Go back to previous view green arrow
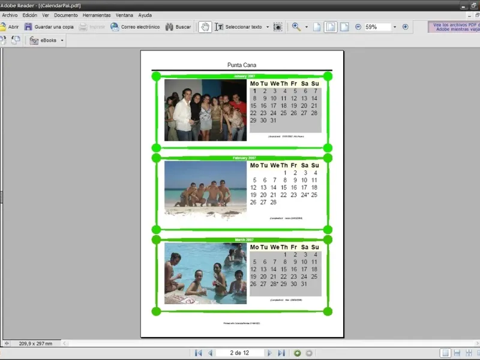The width and height of the screenshot is (480, 360). pyautogui.click(x=297, y=353)
